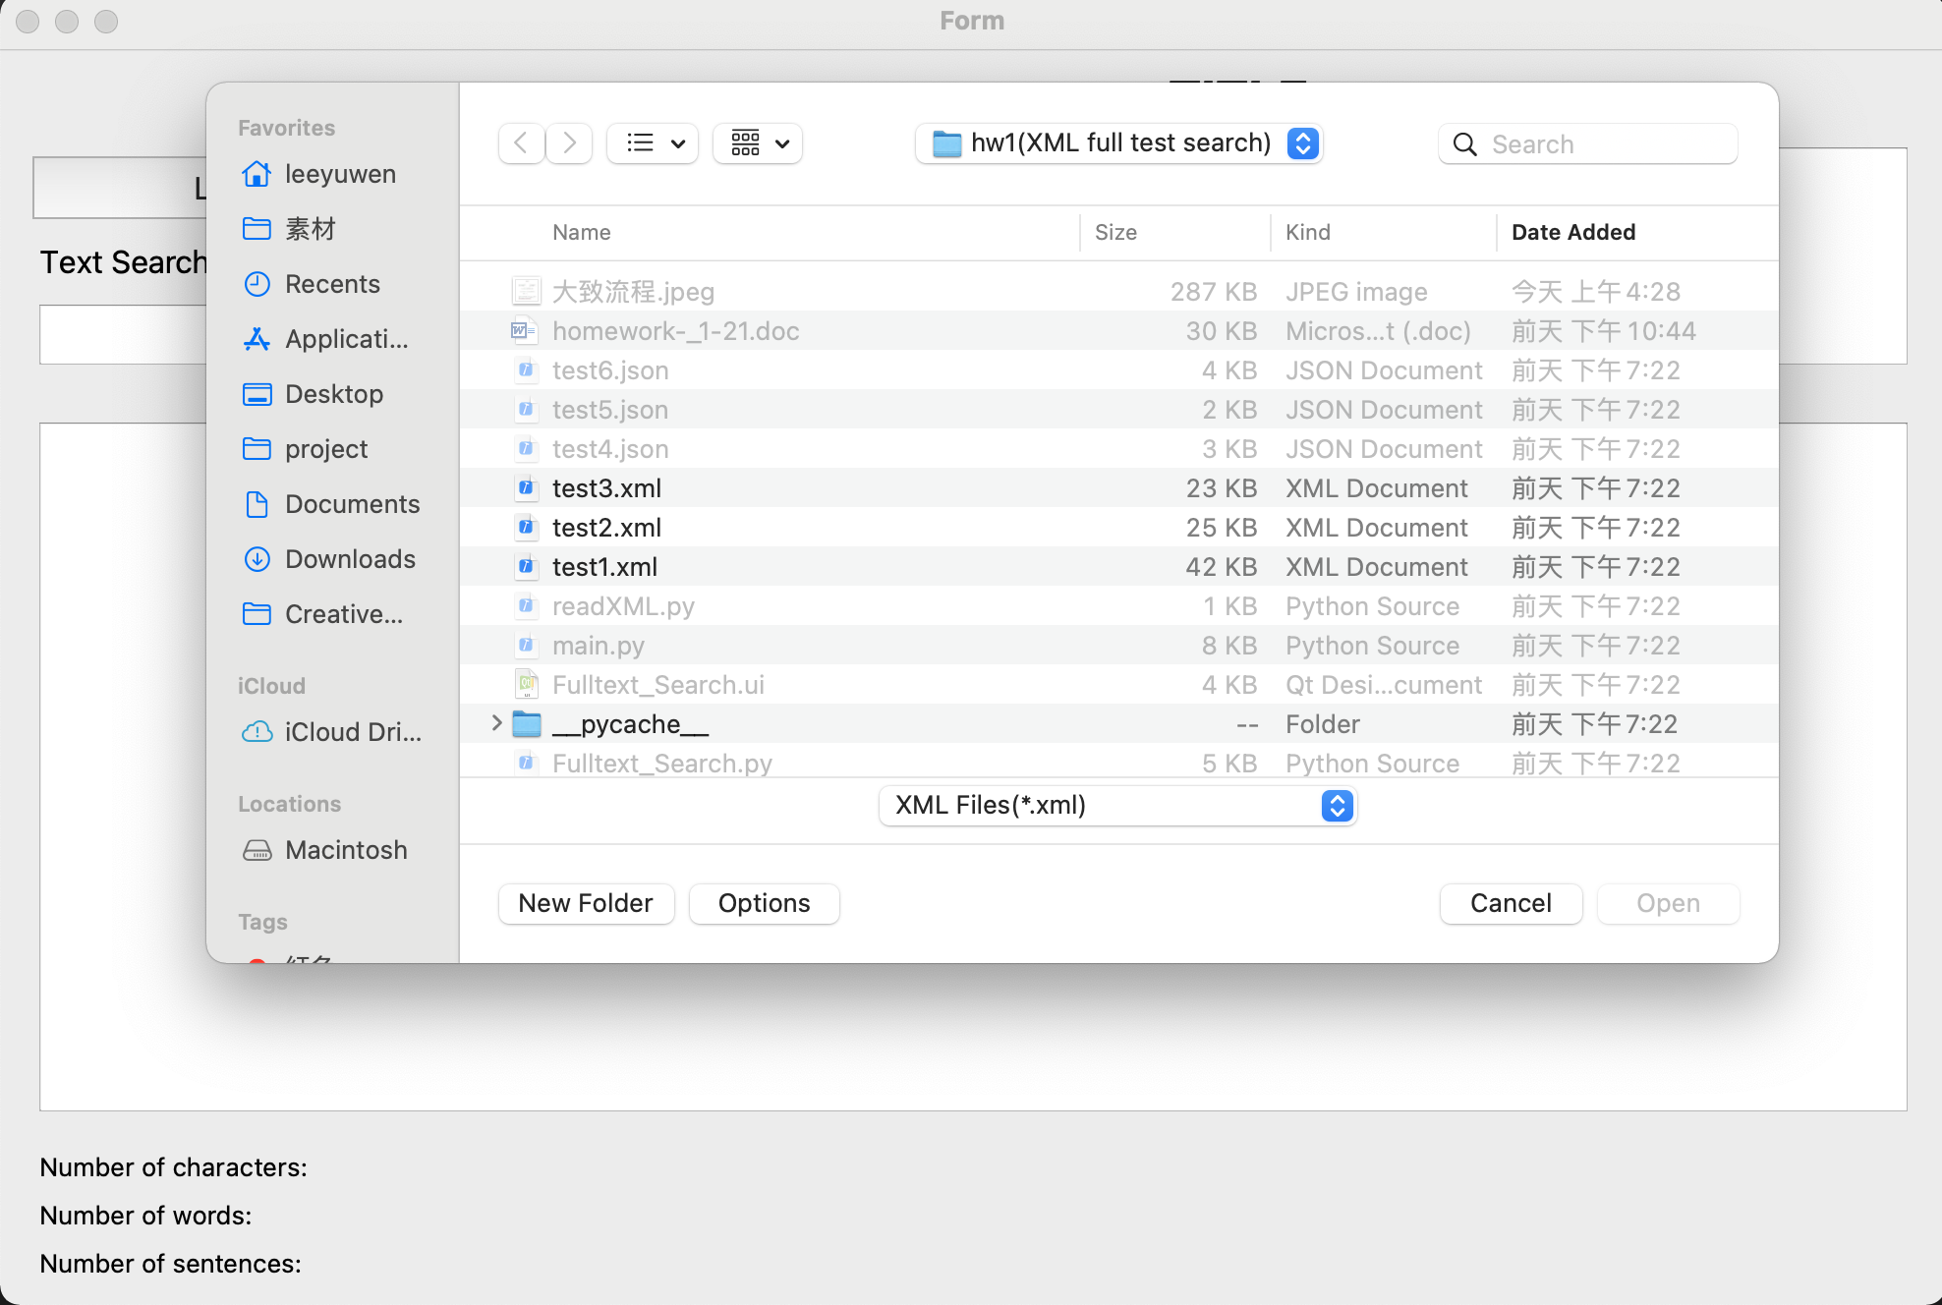Open the leeyuwen home folder
1942x1305 pixels.
point(339,174)
